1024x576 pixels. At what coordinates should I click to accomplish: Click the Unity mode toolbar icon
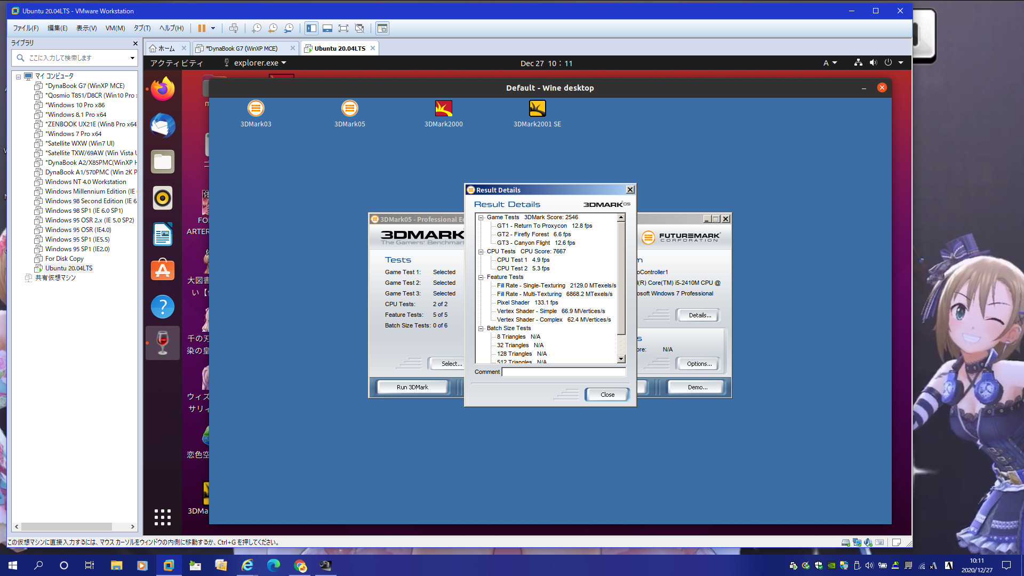click(359, 28)
